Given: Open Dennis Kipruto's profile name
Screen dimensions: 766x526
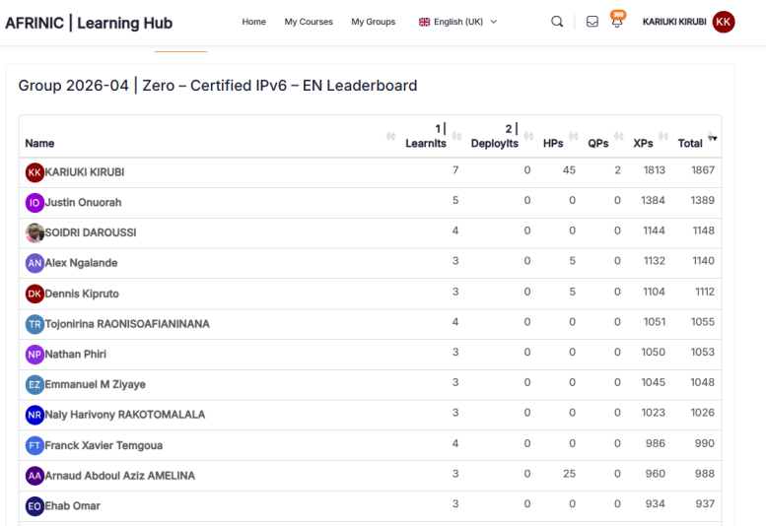Looking at the screenshot, I should tap(82, 294).
